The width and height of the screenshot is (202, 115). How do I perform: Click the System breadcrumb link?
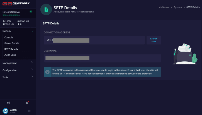(177, 7)
